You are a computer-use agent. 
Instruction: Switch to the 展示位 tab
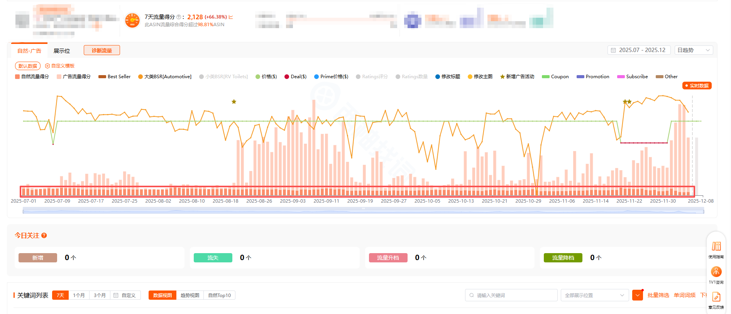pos(62,51)
